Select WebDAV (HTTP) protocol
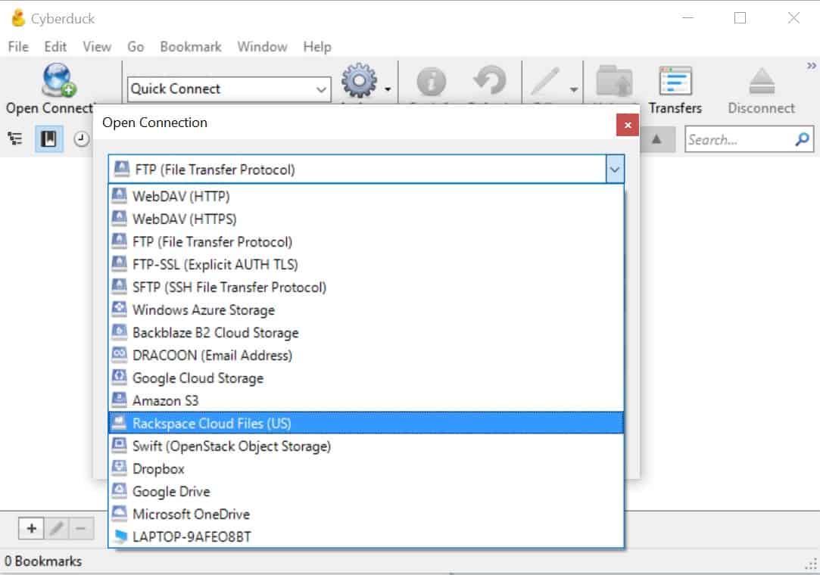The width and height of the screenshot is (820, 575). [x=366, y=196]
